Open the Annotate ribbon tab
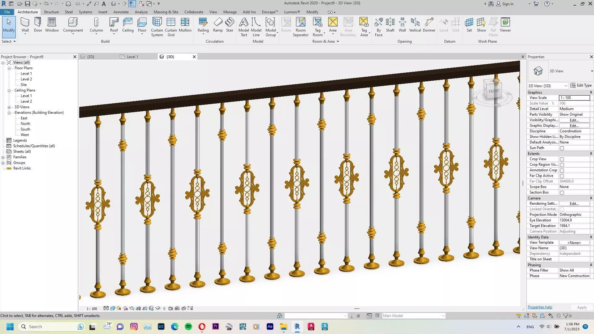594x334 pixels. (x=121, y=12)
